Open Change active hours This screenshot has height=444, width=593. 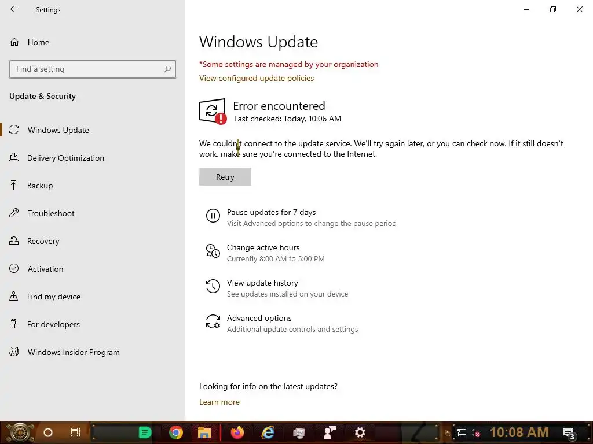(263, 247)
